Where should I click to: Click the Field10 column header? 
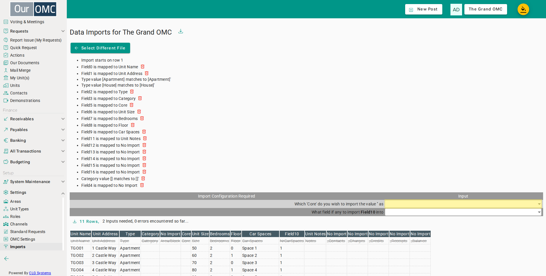292,234
